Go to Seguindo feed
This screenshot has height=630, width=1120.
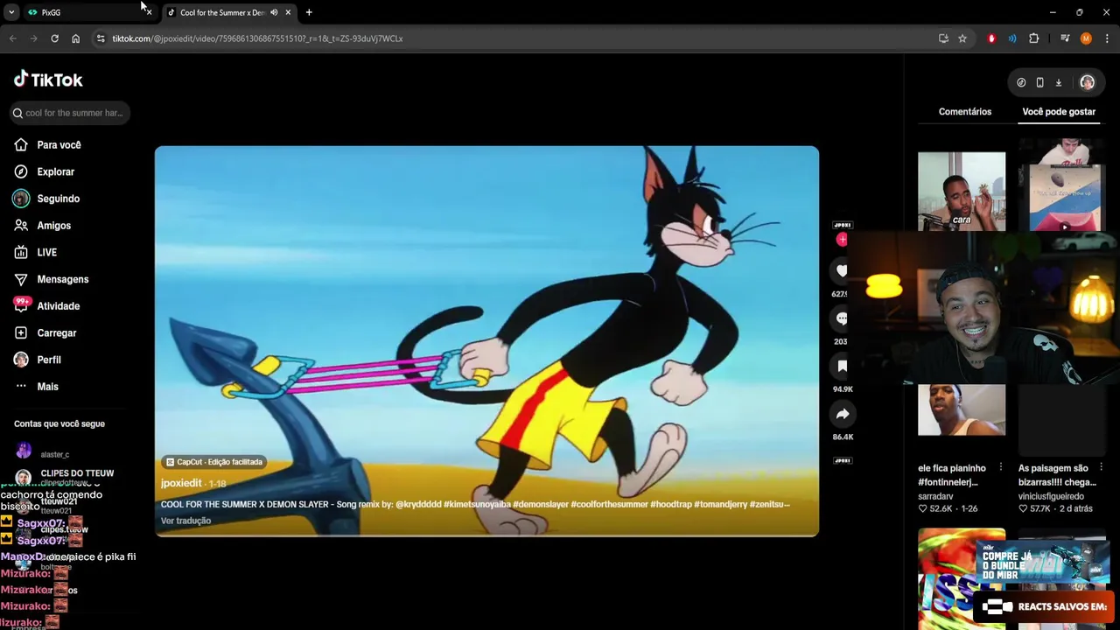click(x=47, y=199)
